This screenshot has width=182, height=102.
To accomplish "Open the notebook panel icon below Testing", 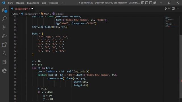I will click(x=5, y=62).
